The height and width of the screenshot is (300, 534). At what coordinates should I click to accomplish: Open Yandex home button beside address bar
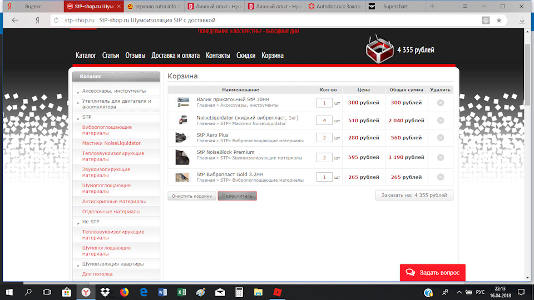[37, 21]
